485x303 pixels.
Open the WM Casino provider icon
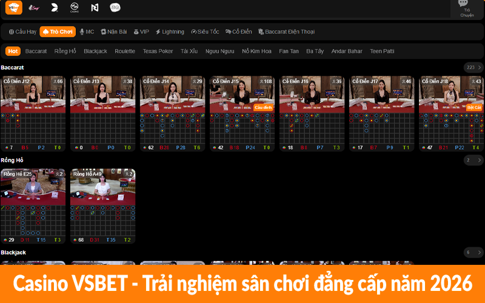(75, 7)
